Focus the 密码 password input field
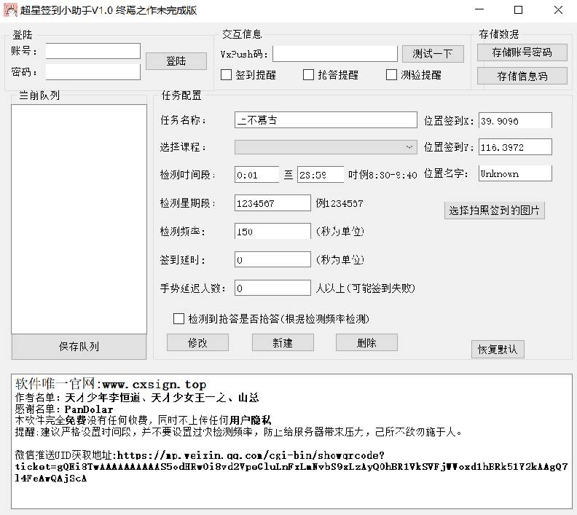The height and width of the screenshot is (515, 577). click(93, 72)
